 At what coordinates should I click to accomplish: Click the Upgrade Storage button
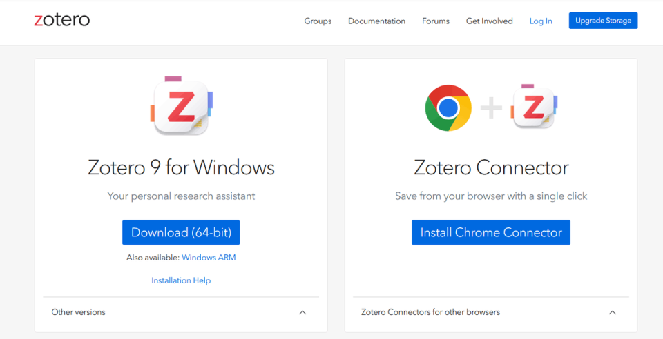click(x=603, y=21)
